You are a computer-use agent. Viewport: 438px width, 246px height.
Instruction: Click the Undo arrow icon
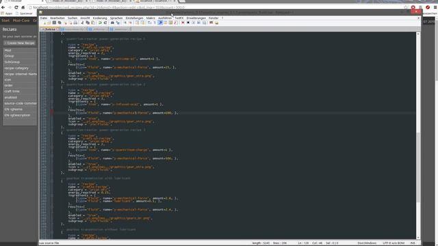(x=100, y=23)
